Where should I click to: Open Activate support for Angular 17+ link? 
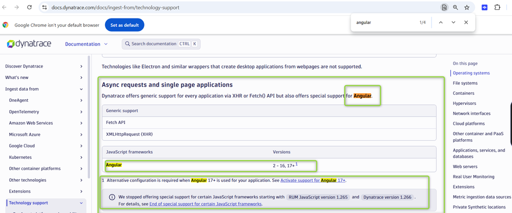point(313,180)
